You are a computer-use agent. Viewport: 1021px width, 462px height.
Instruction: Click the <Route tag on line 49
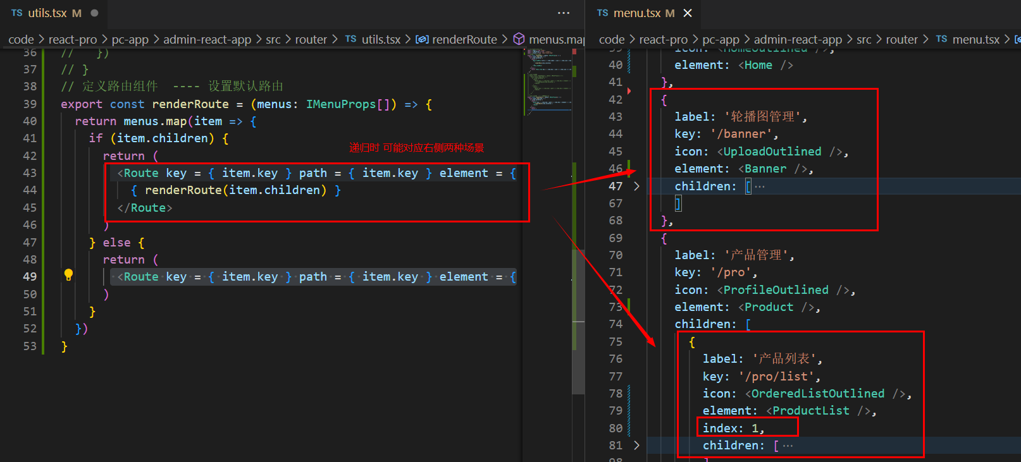click(x=138, y=276)
